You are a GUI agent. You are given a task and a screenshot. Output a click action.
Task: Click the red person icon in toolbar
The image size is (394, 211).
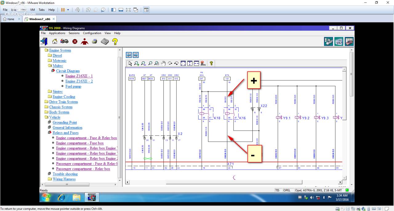coord(84,41)
